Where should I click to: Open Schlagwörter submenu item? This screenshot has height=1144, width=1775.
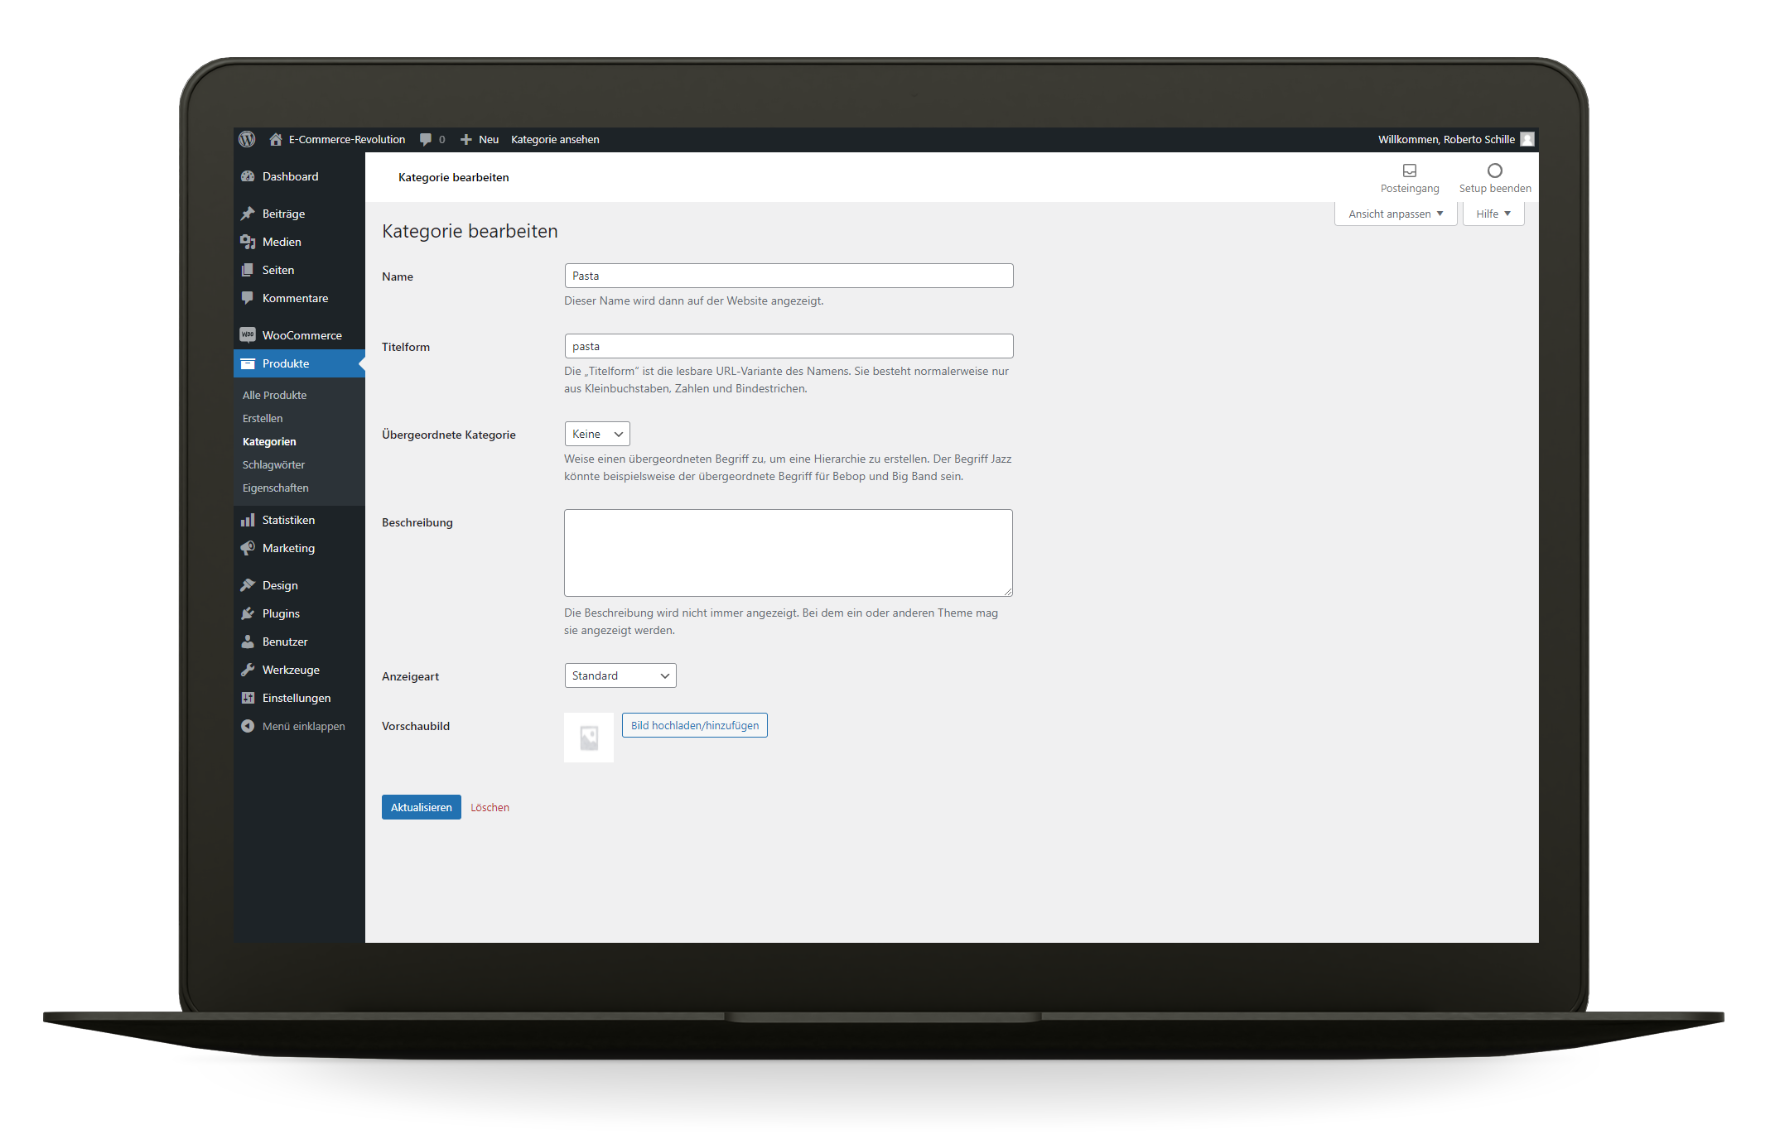[x=273, y=464]
